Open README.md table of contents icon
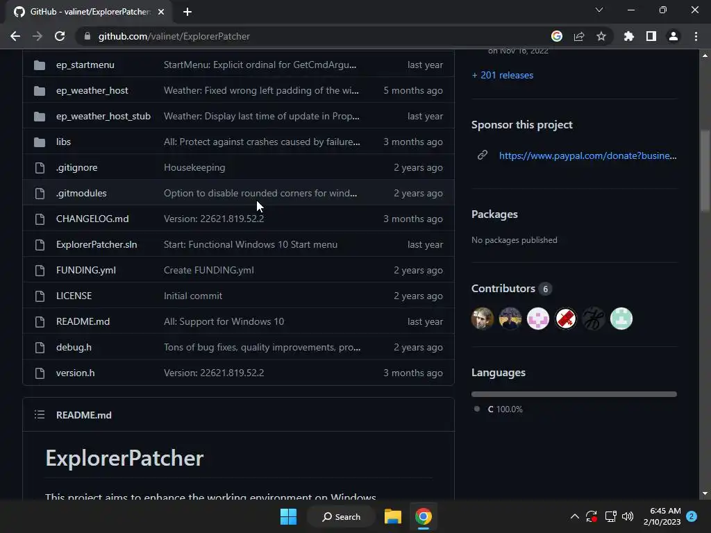This screenshot has height=533, width=711. tap(40, 415)
